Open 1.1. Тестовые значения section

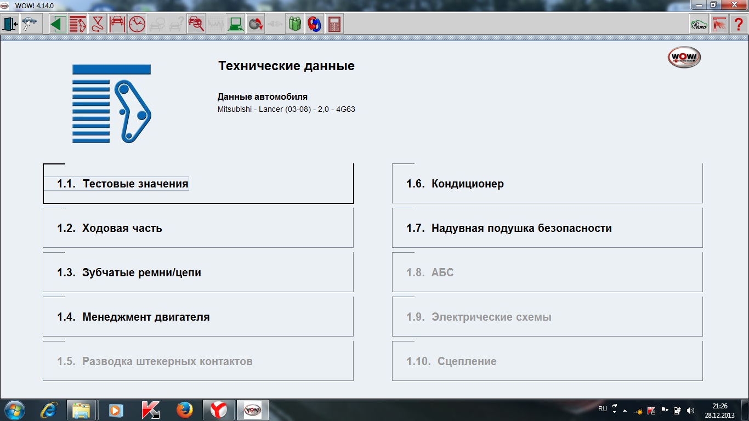[x=198, y=184]
